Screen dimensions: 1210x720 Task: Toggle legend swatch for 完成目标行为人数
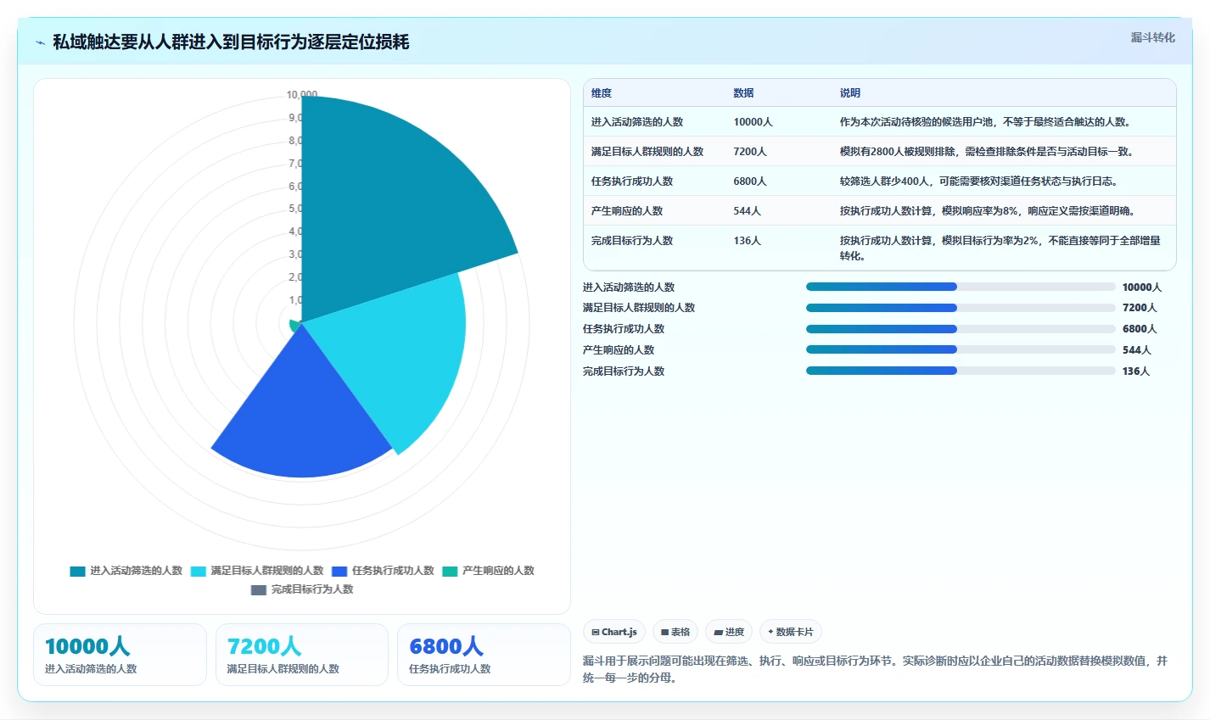[x=259, y=589]
